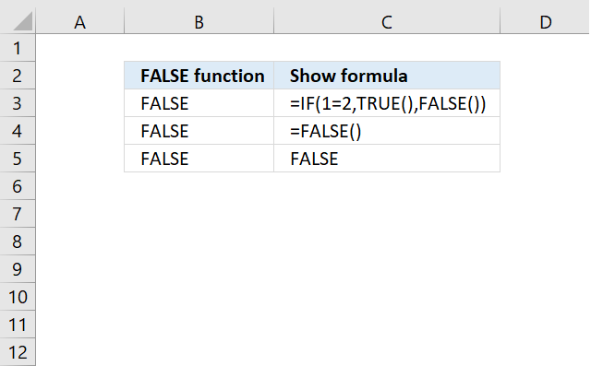Select cell B3 showing FALSE
Viewport: 591px width, 366px height.
pyautogui.click(x=199, y=103)
